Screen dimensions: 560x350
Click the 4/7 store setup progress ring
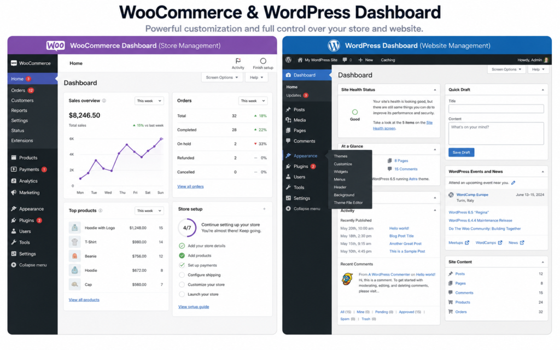click(x=187, y=227)
